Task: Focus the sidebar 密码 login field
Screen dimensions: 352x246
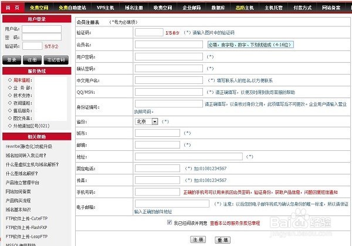Action: (42, 37)
